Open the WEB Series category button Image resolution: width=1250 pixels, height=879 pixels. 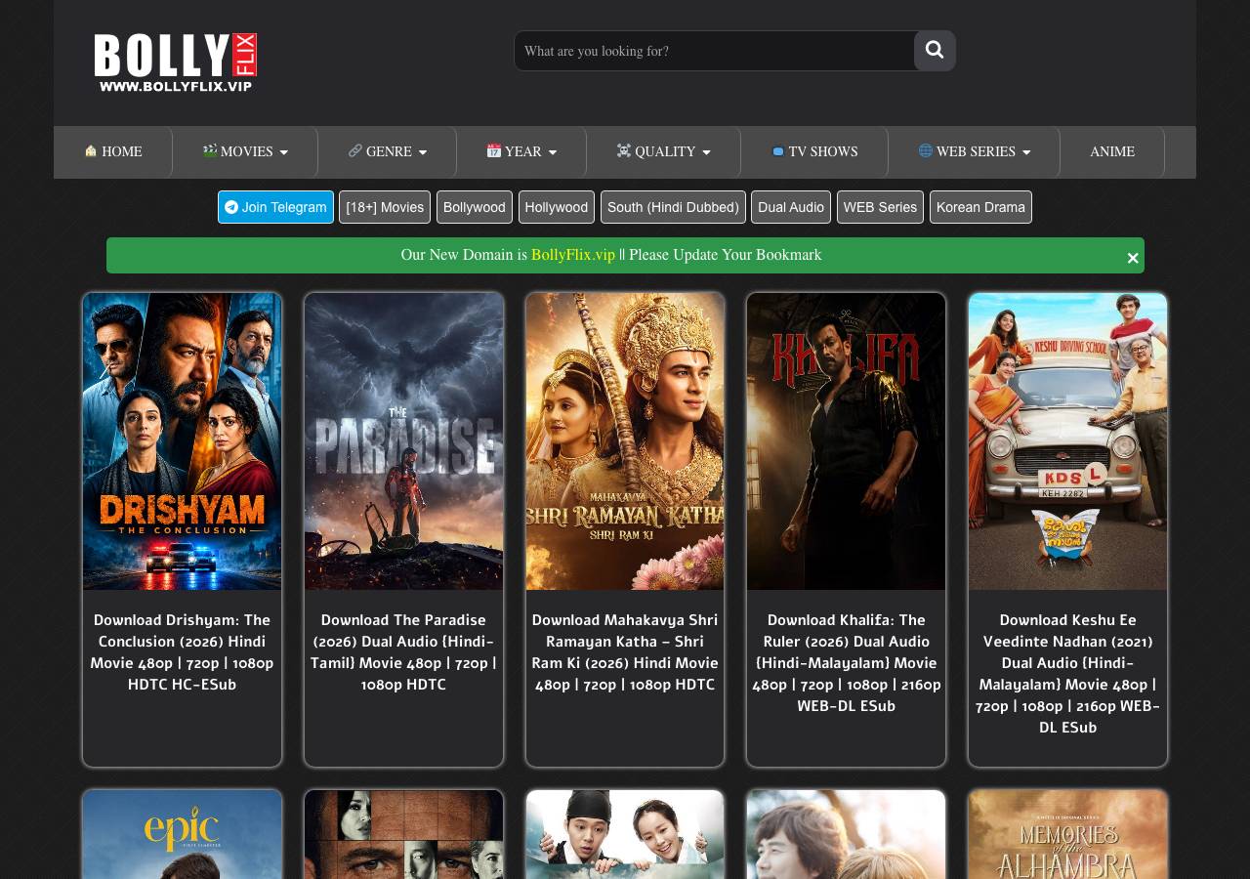point(880,207)
